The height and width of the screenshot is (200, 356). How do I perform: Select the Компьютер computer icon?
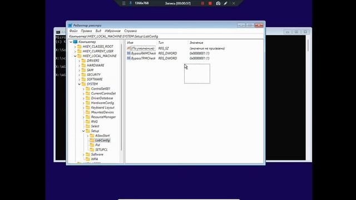tap(75, 42)
